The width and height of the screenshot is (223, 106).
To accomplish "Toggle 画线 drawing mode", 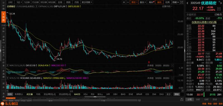I will click(159, 2).
